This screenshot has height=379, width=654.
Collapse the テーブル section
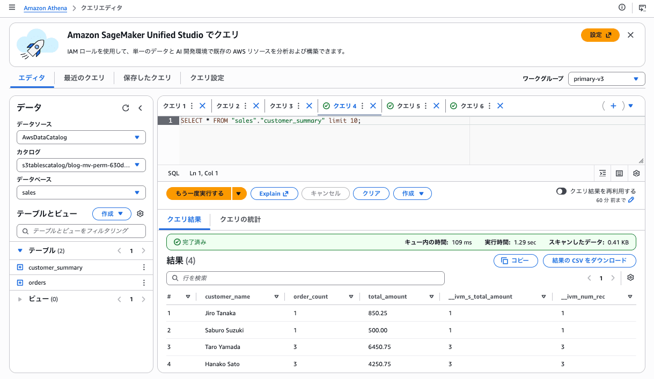tap(20, 250)
